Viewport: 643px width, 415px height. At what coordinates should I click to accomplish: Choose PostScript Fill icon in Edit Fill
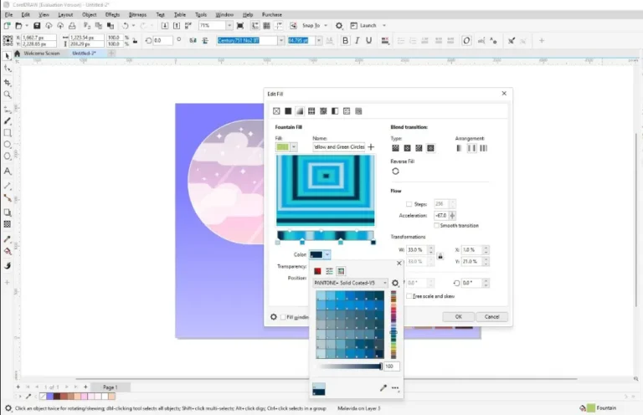[358, 111]
